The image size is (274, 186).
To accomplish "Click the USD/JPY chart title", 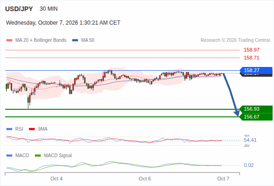I will point(19,9).
